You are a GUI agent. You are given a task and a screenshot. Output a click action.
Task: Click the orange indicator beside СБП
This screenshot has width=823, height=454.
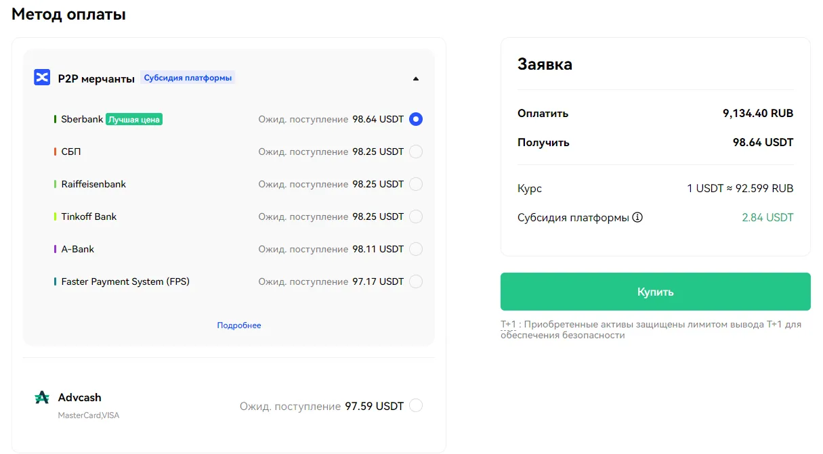[56, 151]
